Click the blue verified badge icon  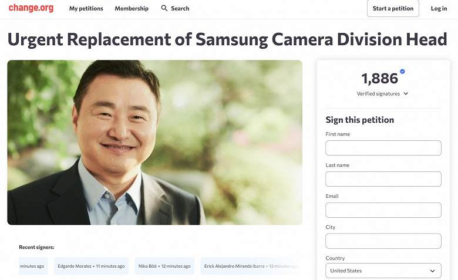pos(402,71)
